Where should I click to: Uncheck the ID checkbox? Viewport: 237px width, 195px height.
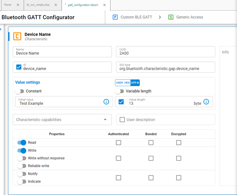pos(19,67)
